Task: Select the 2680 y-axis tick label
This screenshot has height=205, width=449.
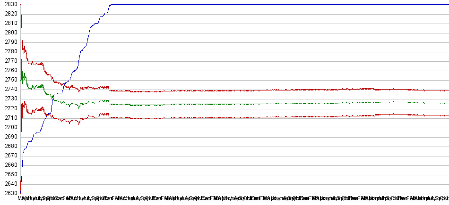Action: tap(9, 146)
